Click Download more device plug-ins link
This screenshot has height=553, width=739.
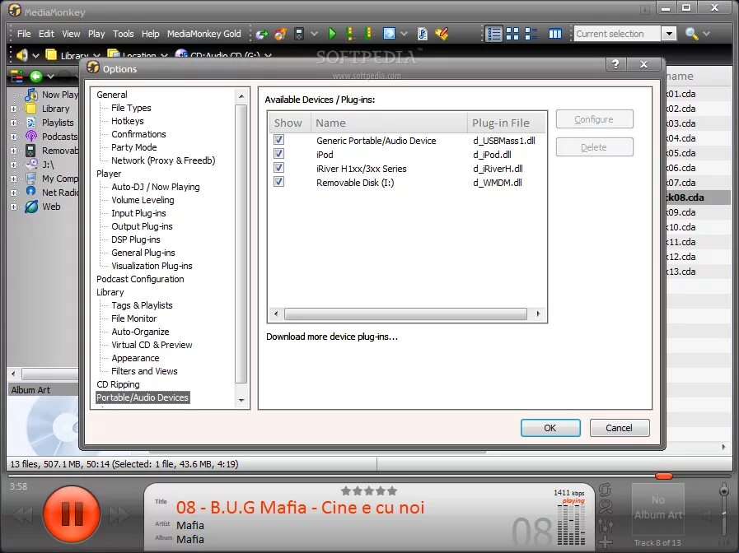point(332,337)
